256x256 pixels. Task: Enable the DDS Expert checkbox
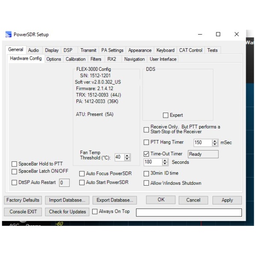click(x=166, y=115)
